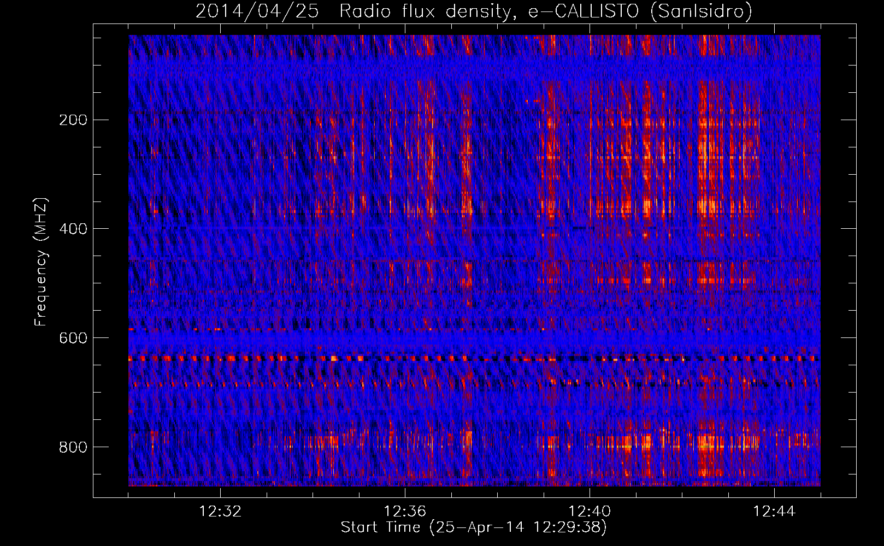Click the 200 frequency tick label
Screen dimensions: 884x546
(x=73, y=120)
